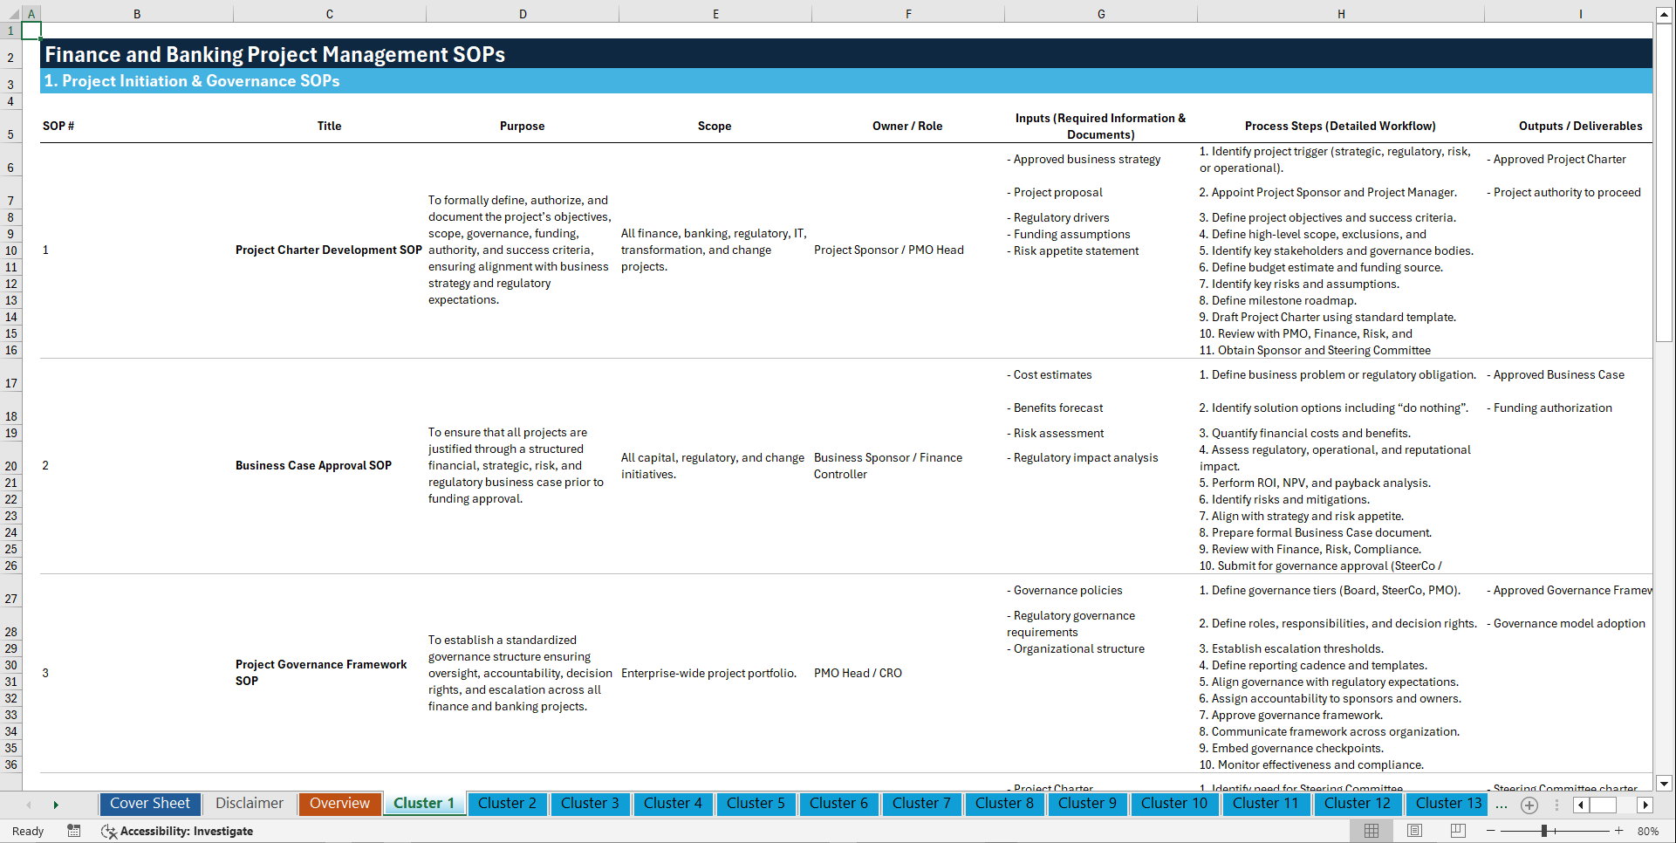
Task: Click the macro recording icon near Ready
Action: click(74, 831)
